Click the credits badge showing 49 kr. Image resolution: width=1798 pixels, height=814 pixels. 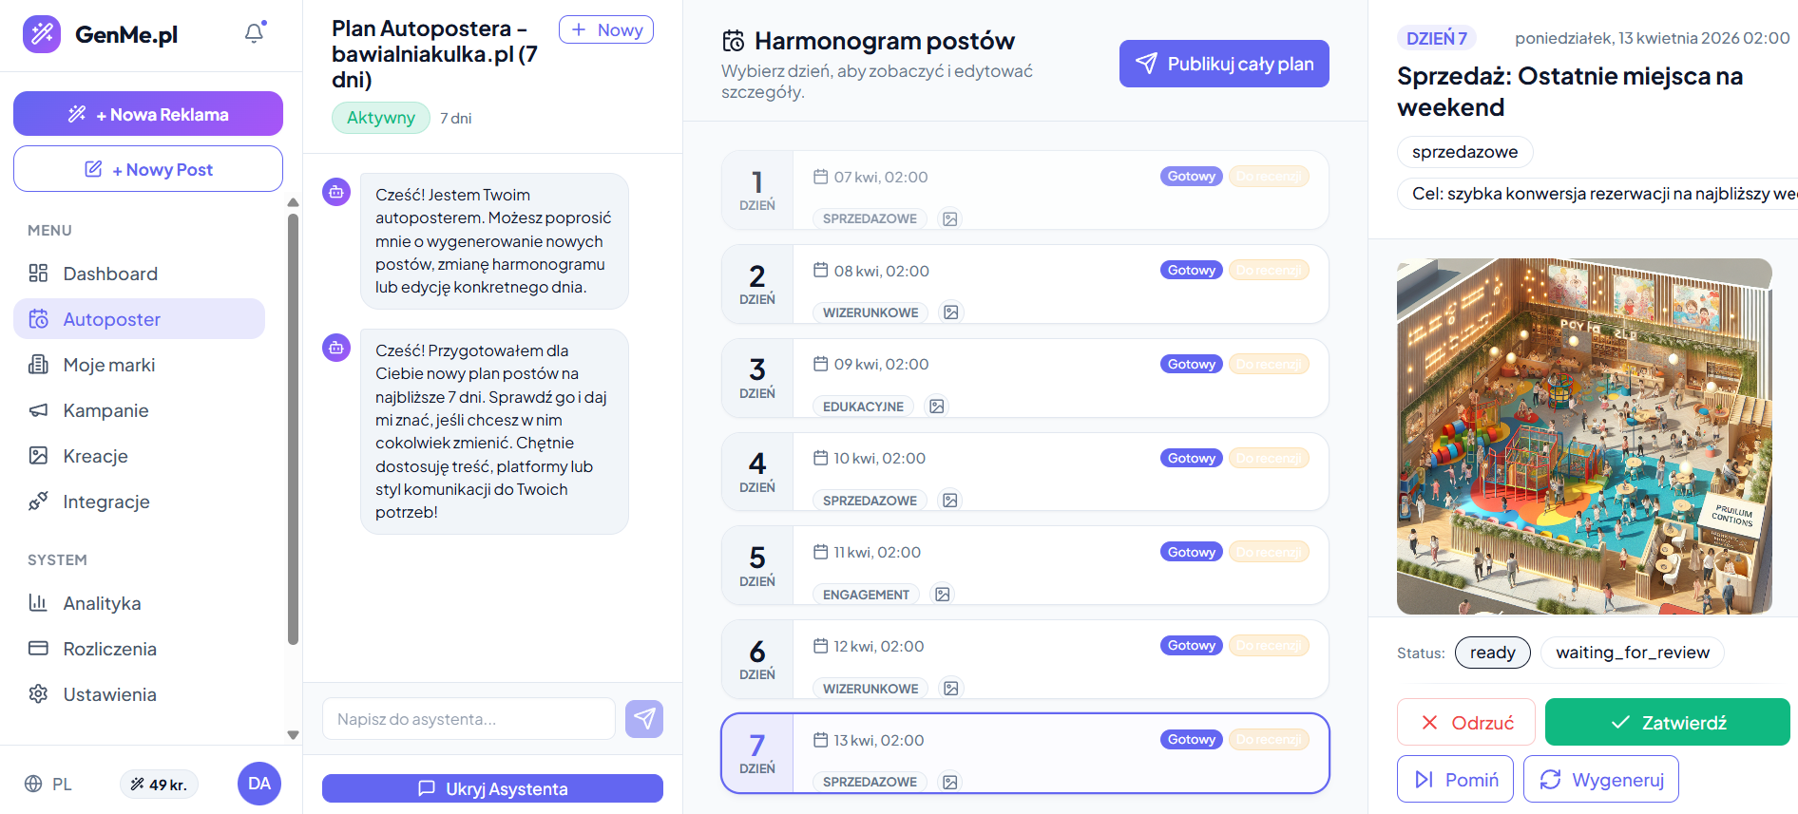tap(159, 785)
